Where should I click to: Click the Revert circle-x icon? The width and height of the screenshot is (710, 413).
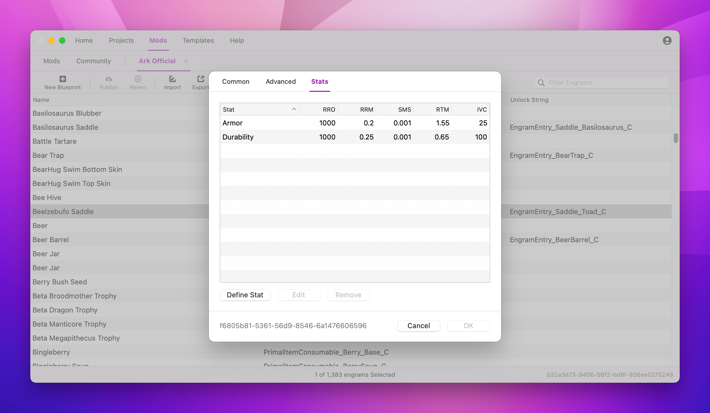pos(138,79)
